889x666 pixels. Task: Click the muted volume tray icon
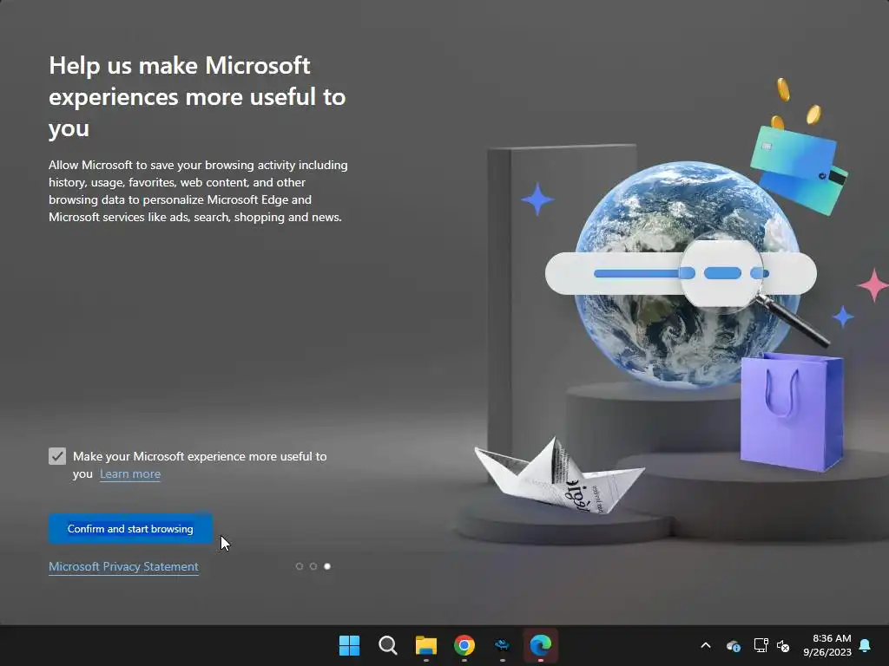point(783,645)
